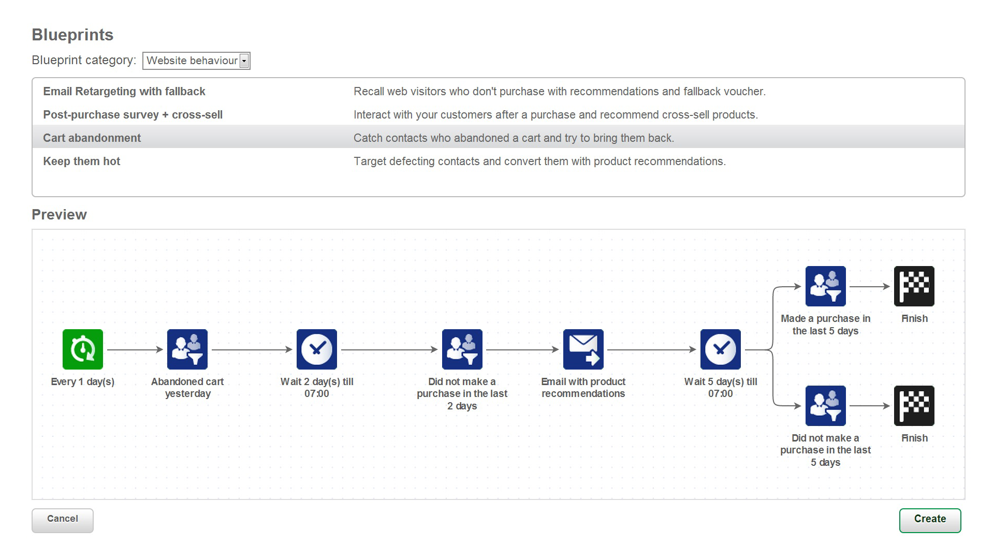994x559 pixels.
Task: Click the Cancel button
Action: [x=62, y=518]
